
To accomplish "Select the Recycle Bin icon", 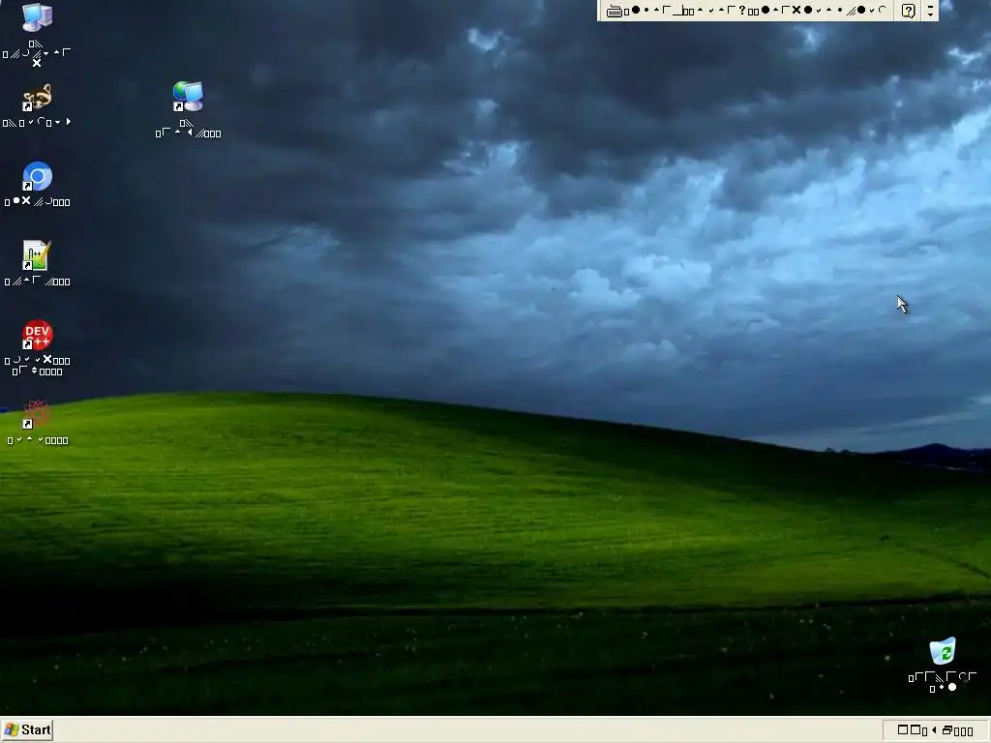I will click(942, 651).
